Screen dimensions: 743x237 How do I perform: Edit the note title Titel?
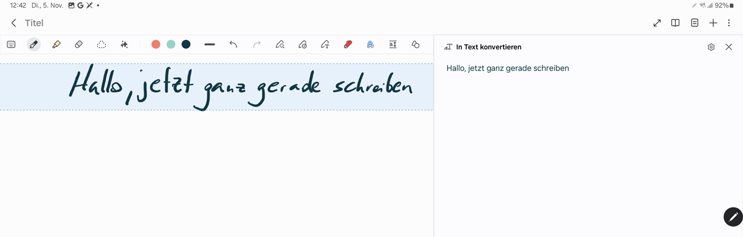(34, 23)
